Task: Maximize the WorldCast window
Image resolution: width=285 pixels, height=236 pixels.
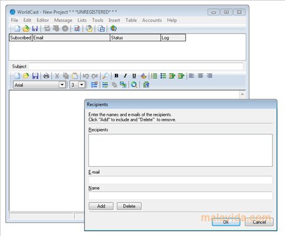Action: pos(226,12)
